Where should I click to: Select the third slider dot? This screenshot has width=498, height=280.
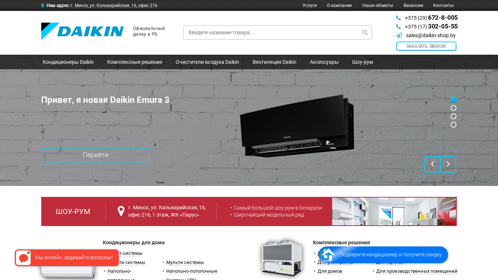tap(454, 116)
